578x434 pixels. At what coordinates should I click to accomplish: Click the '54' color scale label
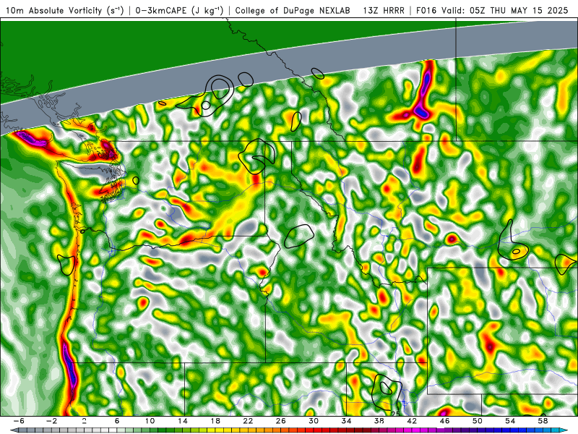510,421
